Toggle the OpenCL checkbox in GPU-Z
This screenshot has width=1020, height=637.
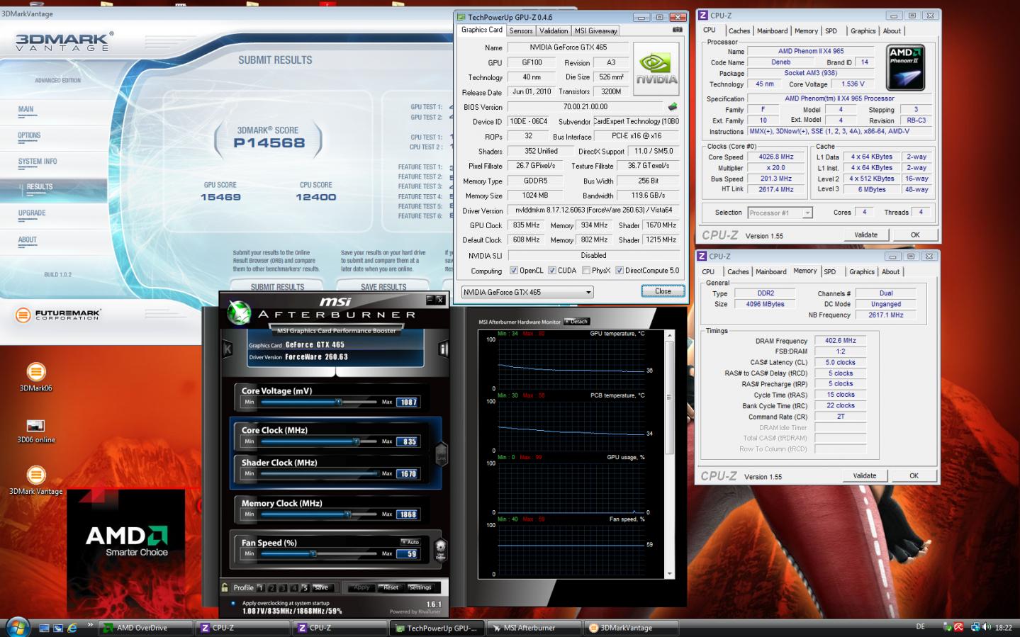coord(514,271)
